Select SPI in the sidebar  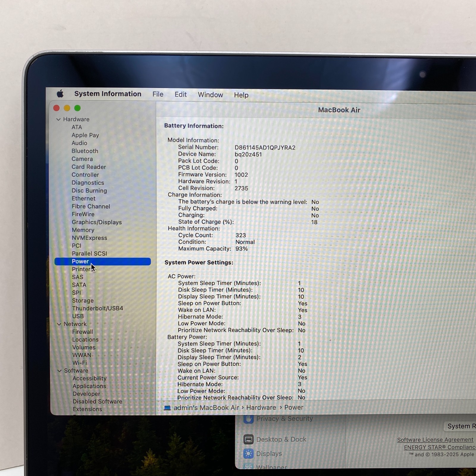point(76,293)
